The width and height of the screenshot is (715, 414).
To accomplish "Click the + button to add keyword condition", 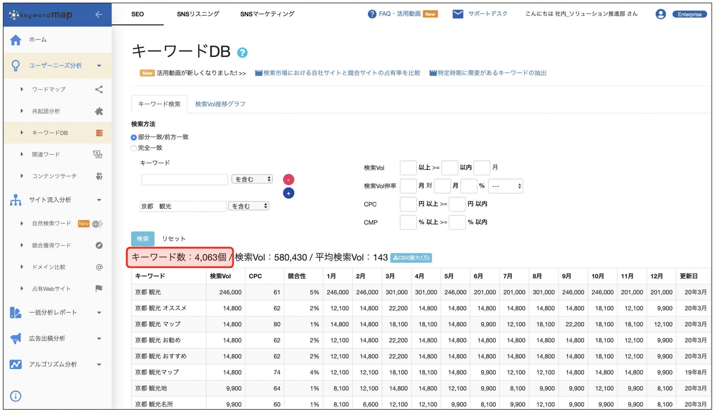I will pyautogui.click(x=288, y=193).
